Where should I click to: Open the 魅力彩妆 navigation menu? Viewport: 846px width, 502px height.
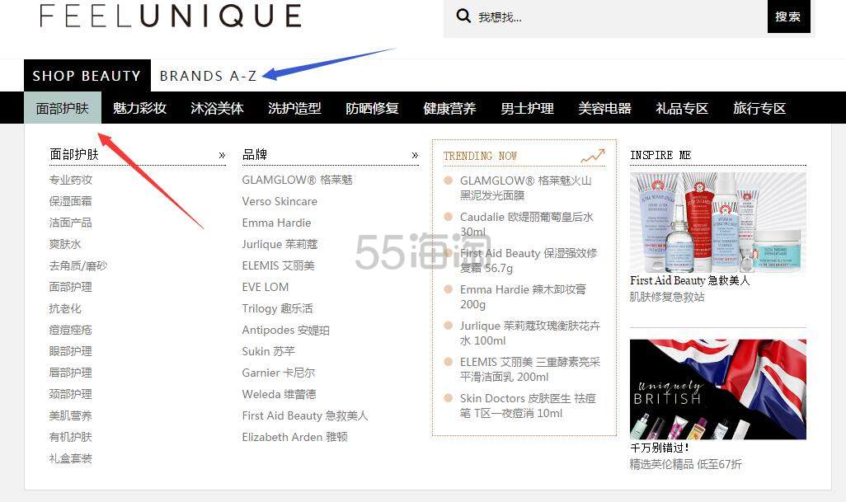139,108
